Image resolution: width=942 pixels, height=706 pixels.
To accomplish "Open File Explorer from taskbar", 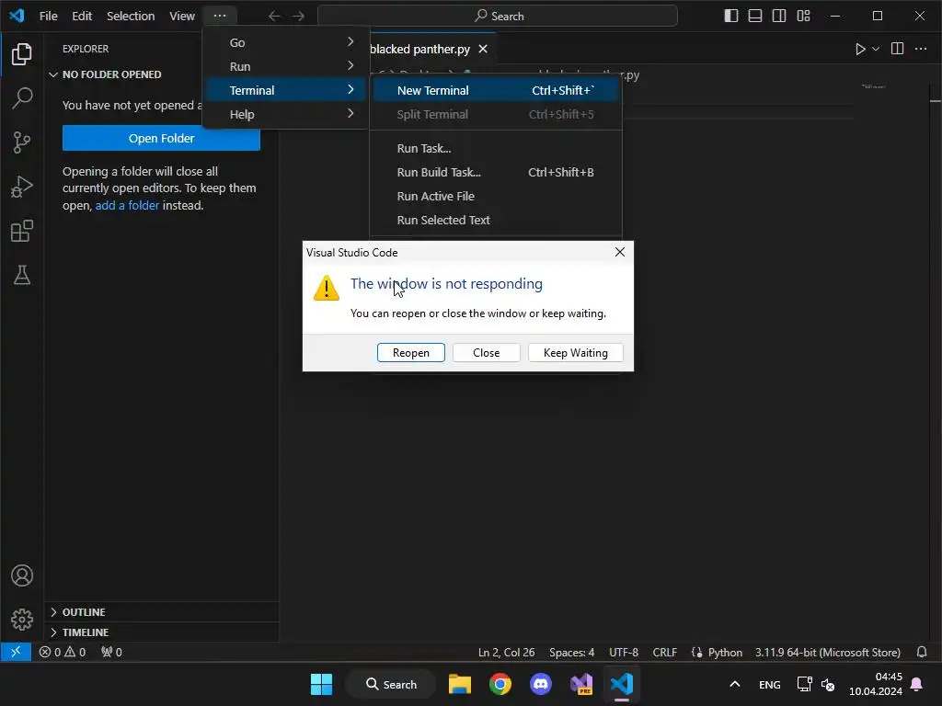I will 460,684.
